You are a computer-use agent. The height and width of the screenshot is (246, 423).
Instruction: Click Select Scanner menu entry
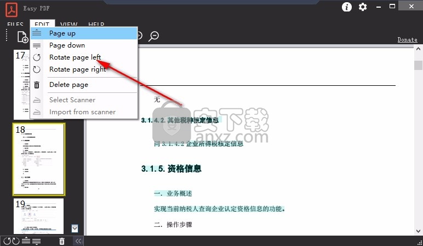(x=84, y=100)
